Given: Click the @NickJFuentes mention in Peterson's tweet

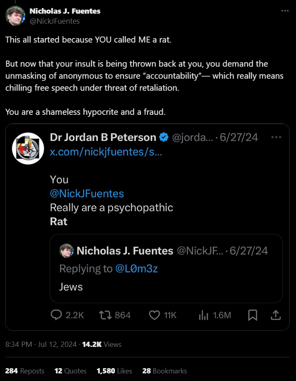Looking at the screenshot, I should click(x=87, y=194).
